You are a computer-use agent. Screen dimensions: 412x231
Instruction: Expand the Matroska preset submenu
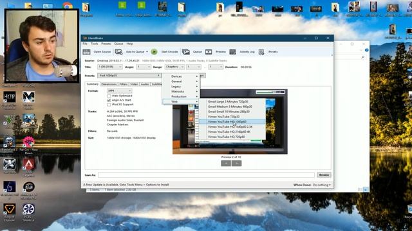click(182, 91)
